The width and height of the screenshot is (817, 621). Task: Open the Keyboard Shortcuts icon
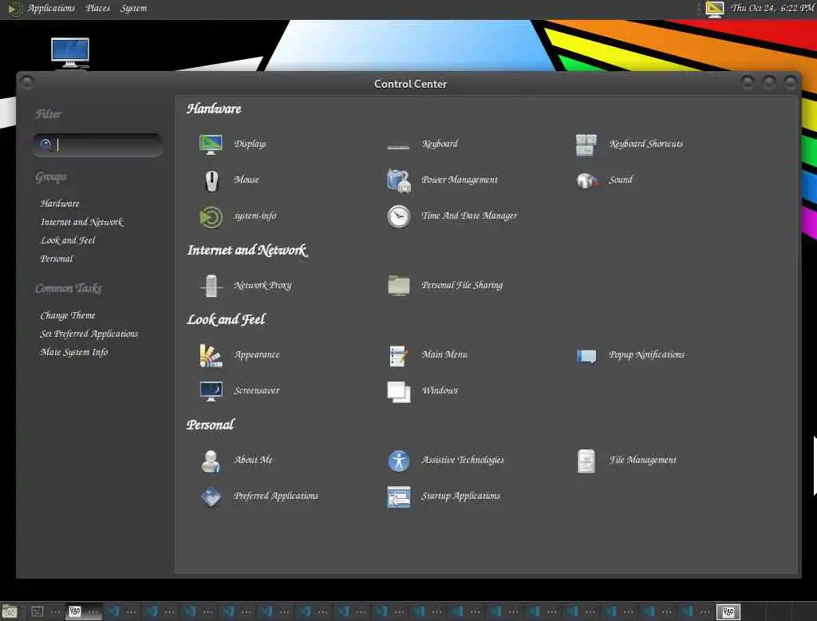click(586, 144)
